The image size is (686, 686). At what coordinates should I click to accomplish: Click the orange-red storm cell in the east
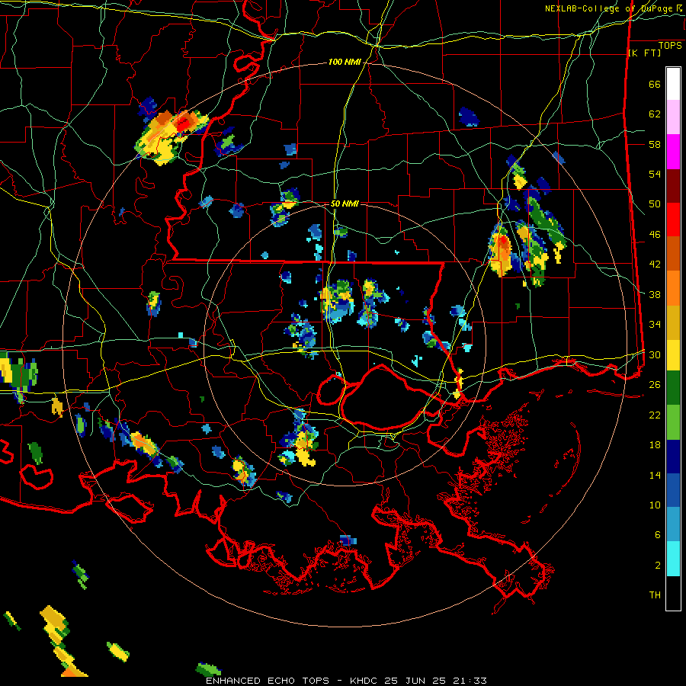[502, 251]
